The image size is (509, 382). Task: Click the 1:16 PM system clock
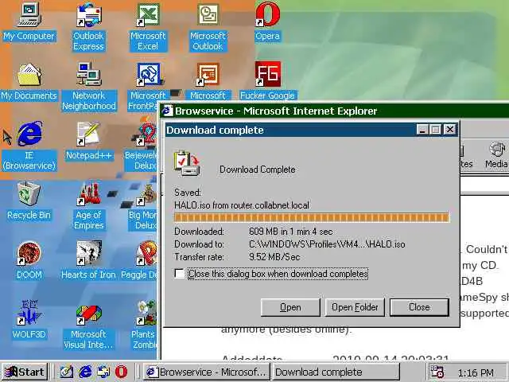click(x=476, y=372)
